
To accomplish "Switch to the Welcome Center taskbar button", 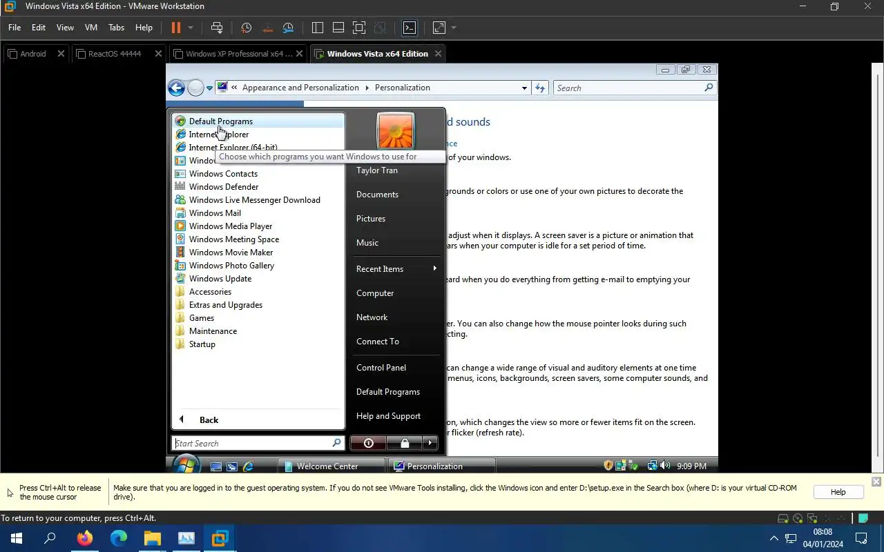I will click(331, 466).
